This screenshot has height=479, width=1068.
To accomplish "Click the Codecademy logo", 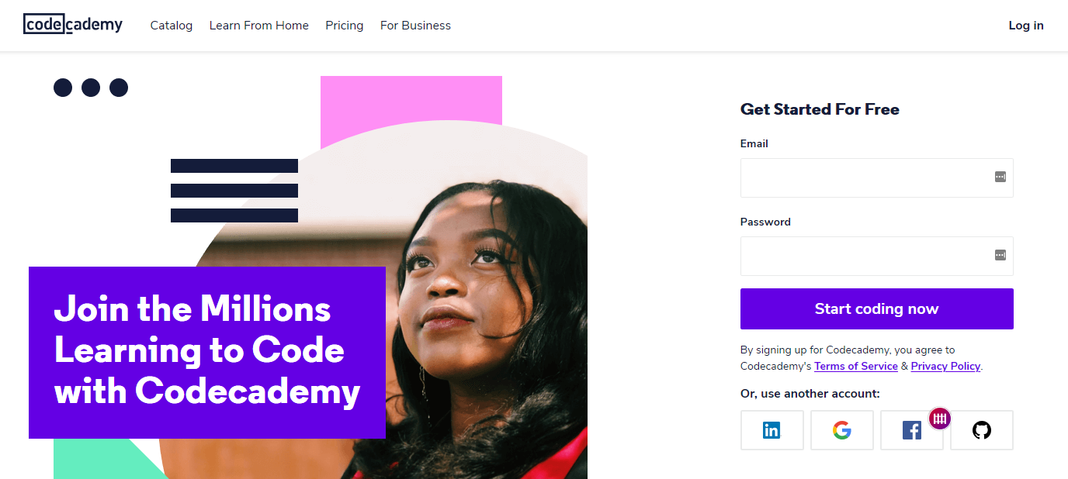I will 73,25.
